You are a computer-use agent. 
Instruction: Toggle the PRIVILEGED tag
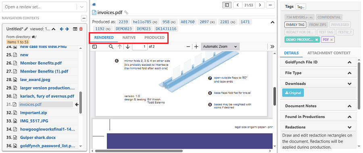point(340,25)
